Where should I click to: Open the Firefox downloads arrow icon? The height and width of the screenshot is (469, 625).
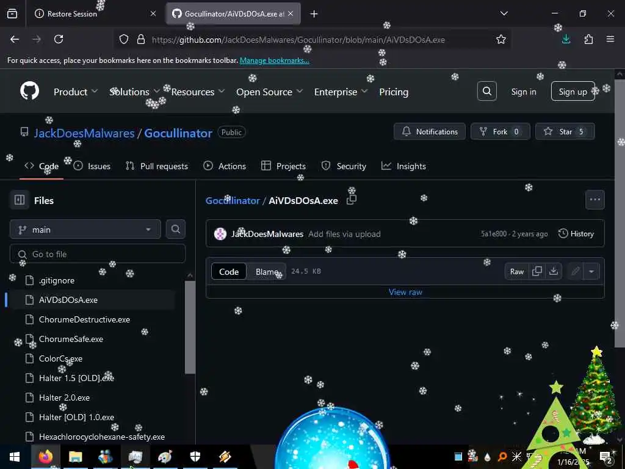566,39
